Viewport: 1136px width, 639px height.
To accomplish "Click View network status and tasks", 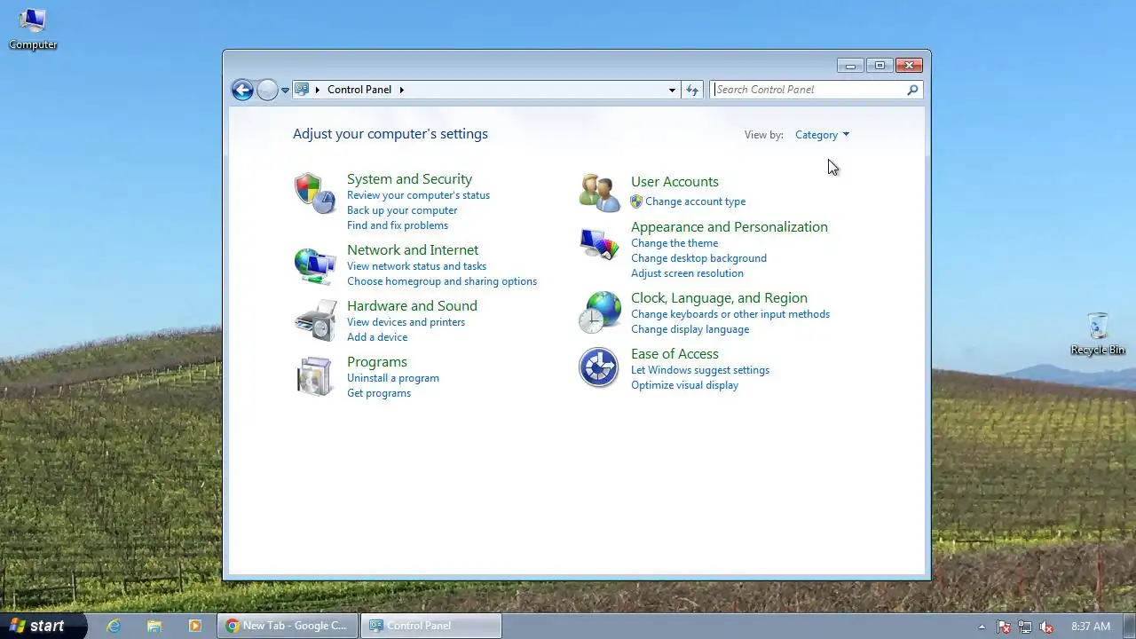I will (x=416, y=266).
